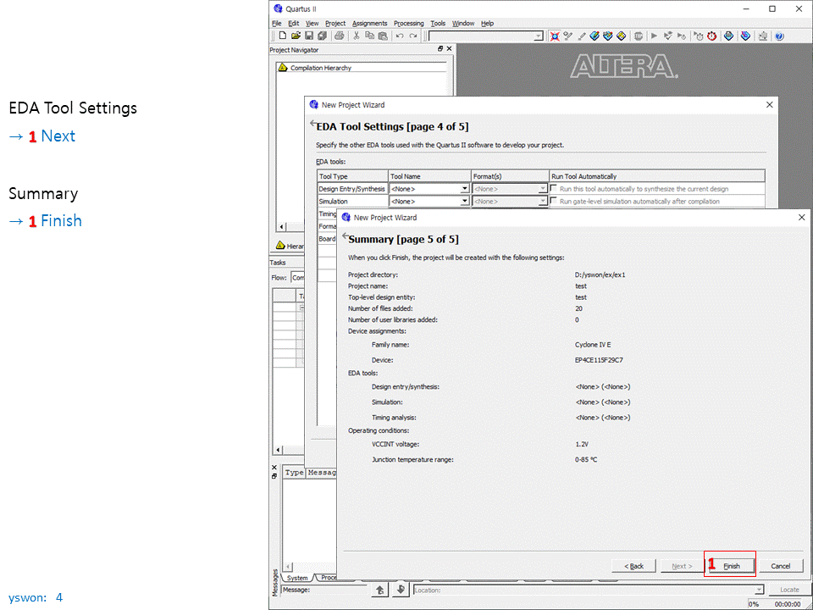813x610 pixels.
Task: Open the Edit menu
Action: coord(294,24)
